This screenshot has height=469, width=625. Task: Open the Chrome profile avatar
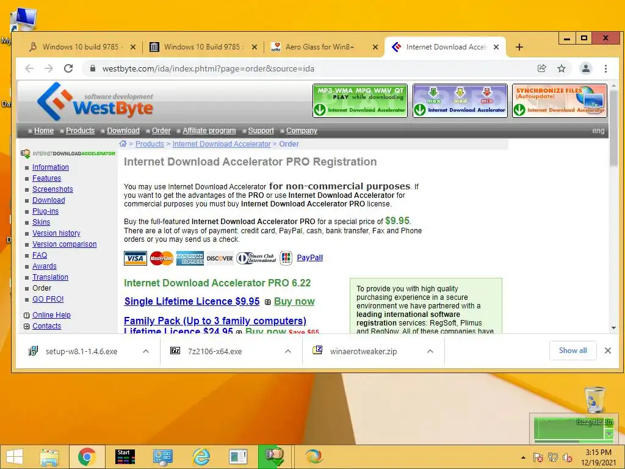pyautogui.click(x=586, y=68)
